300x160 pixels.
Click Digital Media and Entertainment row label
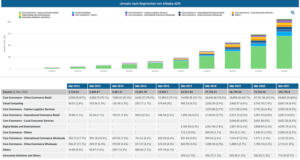point(22,127)
